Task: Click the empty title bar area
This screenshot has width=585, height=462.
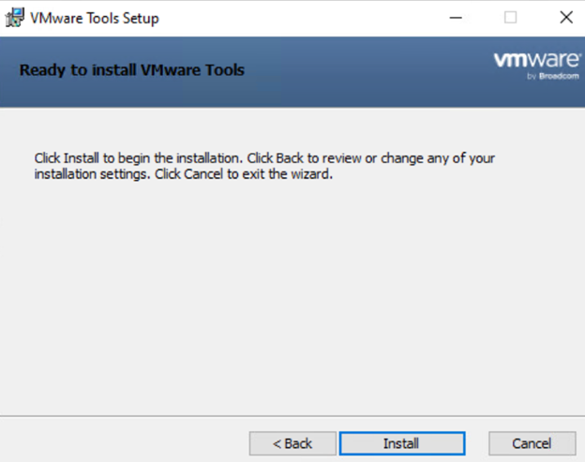Action: pos(300,18)
